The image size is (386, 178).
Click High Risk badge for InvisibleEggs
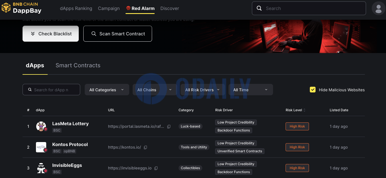(297, 168)
